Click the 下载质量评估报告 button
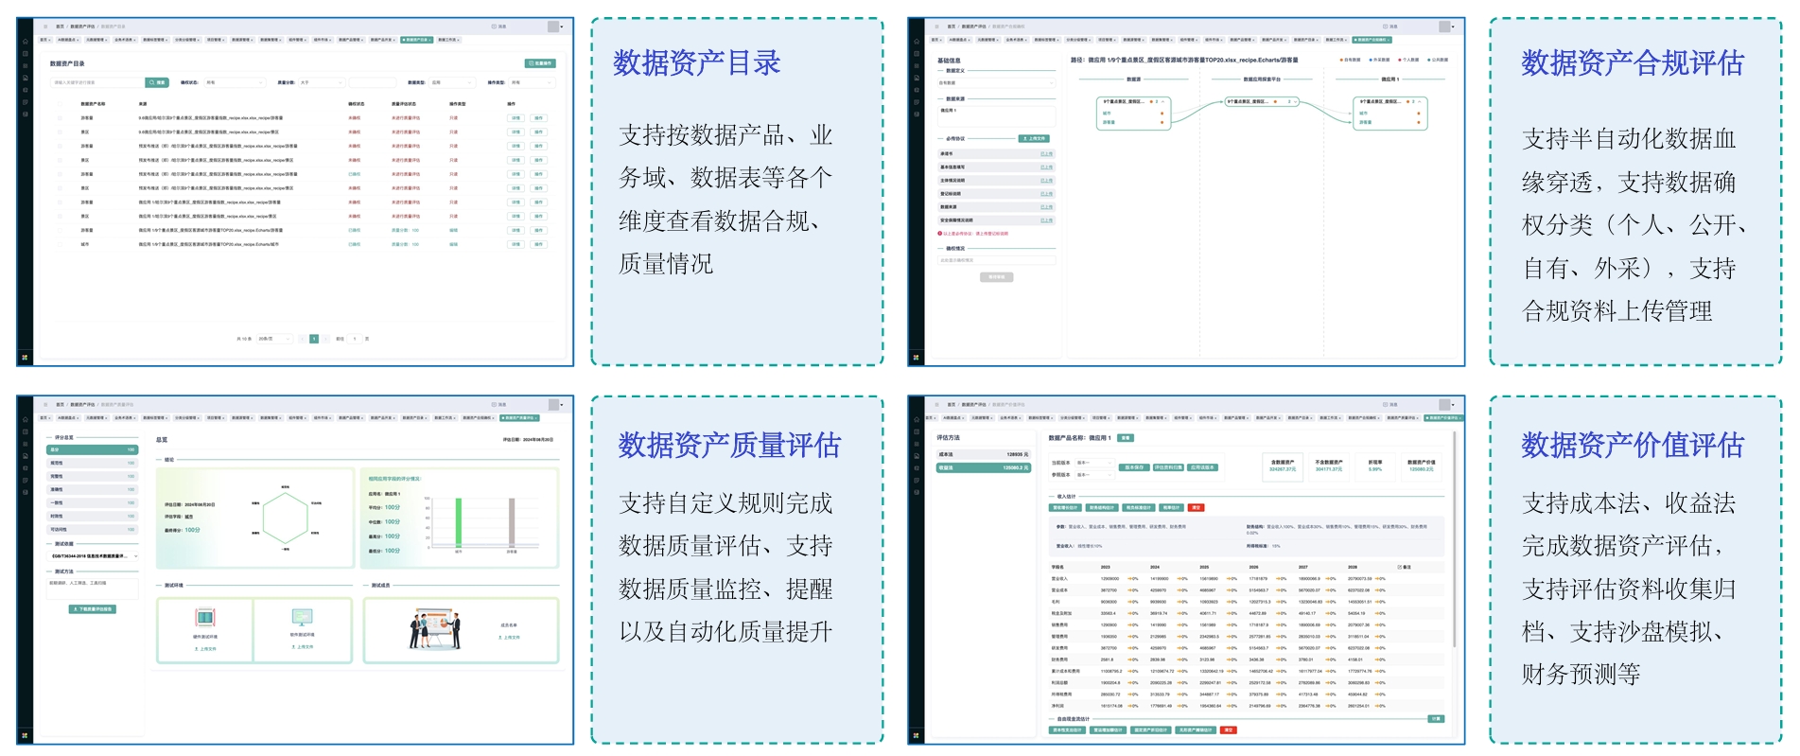The width and height of the screenshot is (1800, 756). point(93,609)
